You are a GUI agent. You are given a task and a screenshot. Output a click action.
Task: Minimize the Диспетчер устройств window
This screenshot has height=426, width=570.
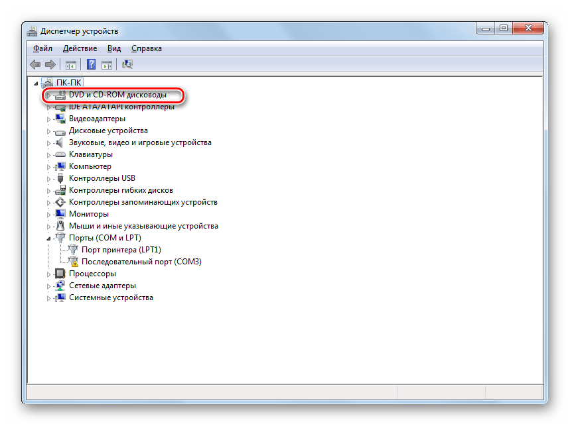486,28
